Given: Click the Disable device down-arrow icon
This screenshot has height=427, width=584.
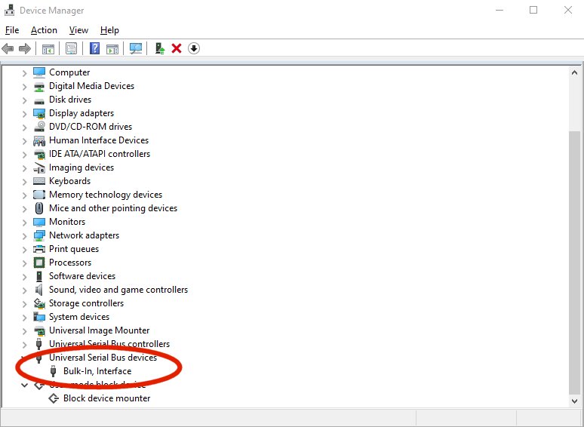Looking at the screenshot, I should click(x=194, y=48).
